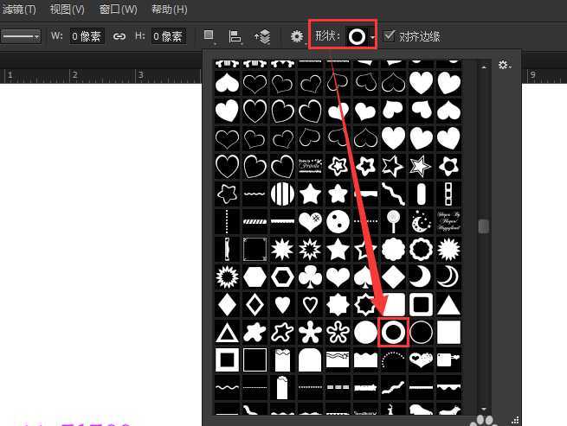The height and width of the screenshot is (426, 567).
Task: Select the solid crescent moon shape
Action: pyautogui.click(x=421, y=277)
